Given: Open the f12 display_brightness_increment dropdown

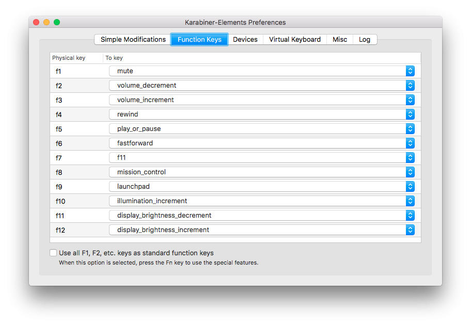Looking at the screenshot, I should point(262,230).
